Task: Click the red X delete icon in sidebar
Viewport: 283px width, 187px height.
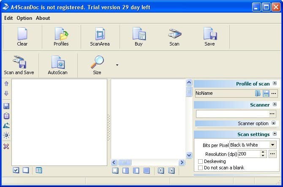Action: tap(6, 146)
